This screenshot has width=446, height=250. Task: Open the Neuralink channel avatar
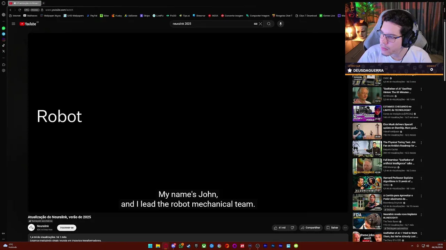pos(31,227)
